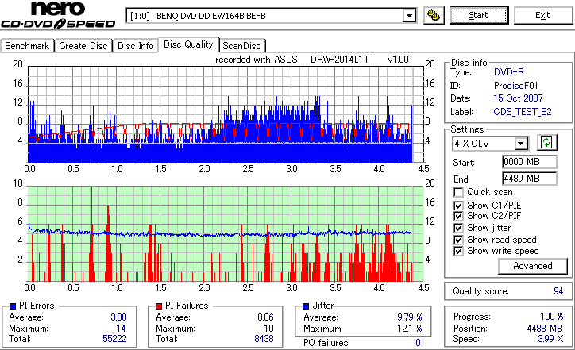Screen dimensions: 575x350
Task: Click the disc ID ProdiscF01
Action: [515, 86]
